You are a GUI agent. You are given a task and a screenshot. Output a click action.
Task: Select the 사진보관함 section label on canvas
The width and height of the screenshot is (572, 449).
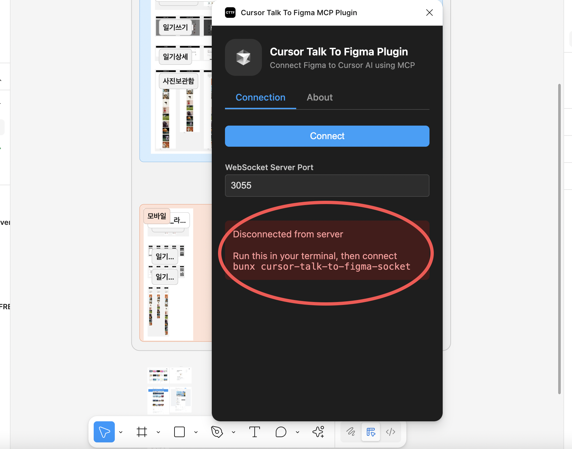pyautogui.click(x=178, y=81)
